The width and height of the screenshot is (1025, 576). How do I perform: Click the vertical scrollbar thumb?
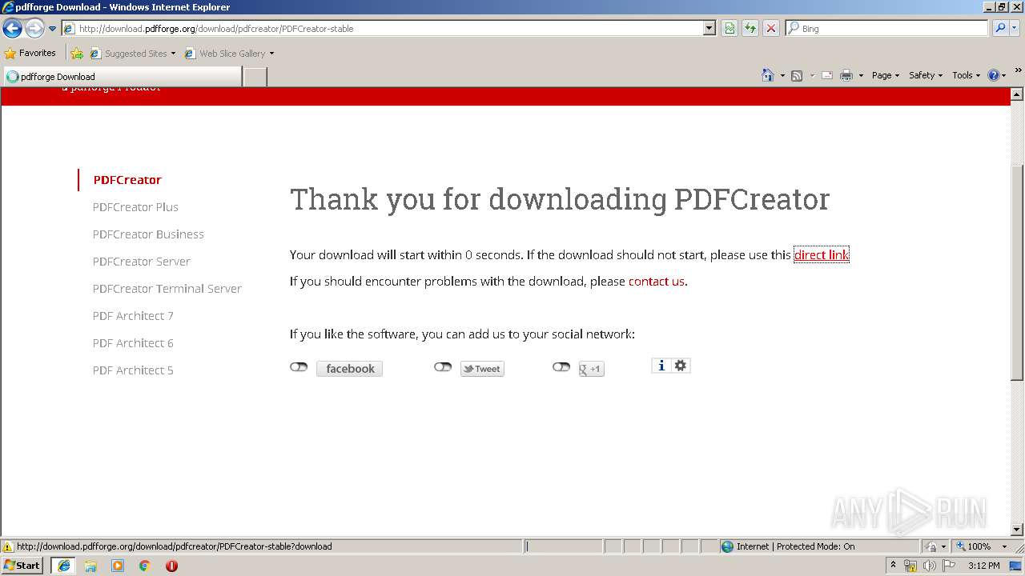1017,272
